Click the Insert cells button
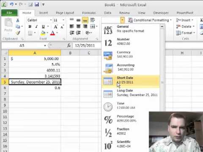 click(184, 20)
